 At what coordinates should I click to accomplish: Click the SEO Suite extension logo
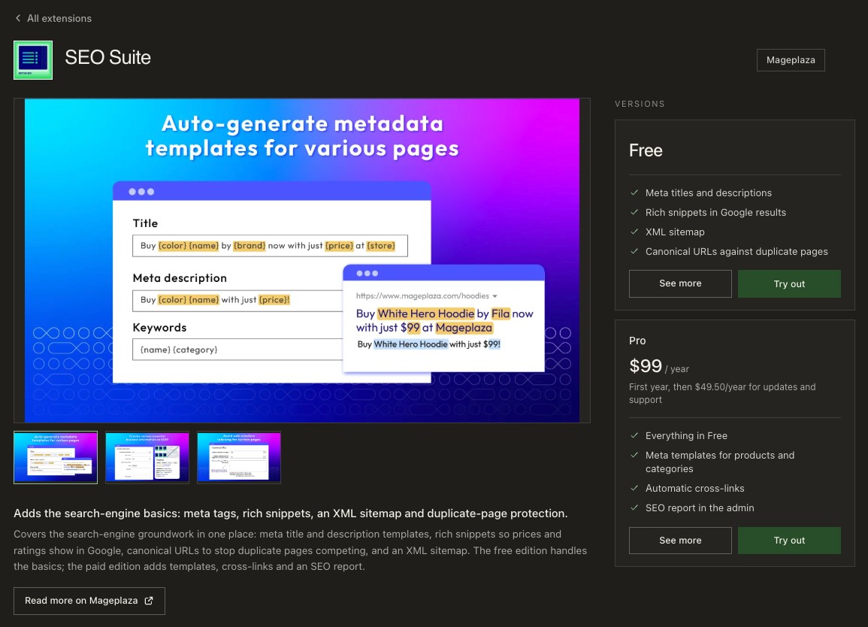tap(33, 60)
